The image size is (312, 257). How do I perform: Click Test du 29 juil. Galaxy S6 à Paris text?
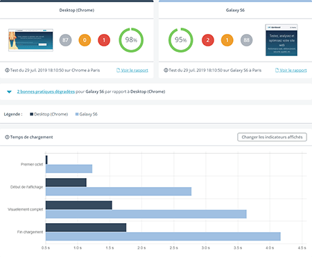(215, 70)
